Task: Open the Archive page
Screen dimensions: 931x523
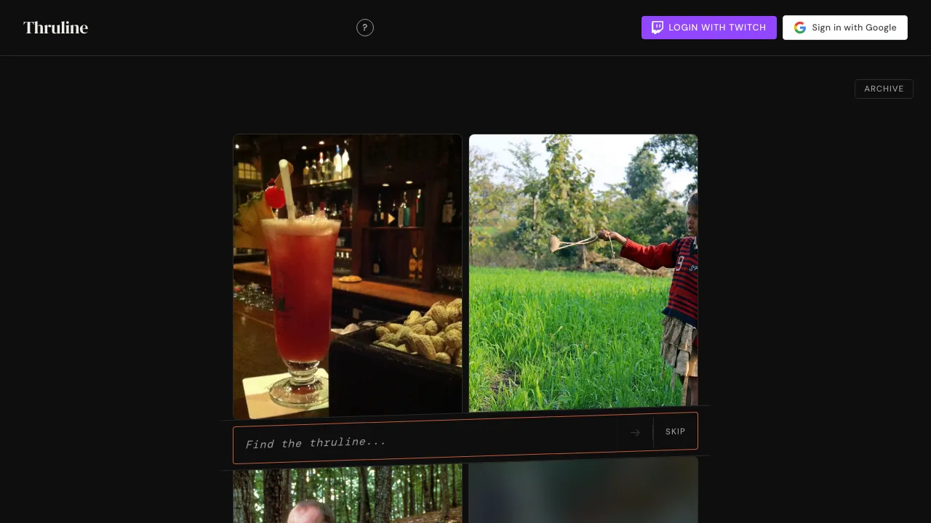Action: click(x=884, y=89)
